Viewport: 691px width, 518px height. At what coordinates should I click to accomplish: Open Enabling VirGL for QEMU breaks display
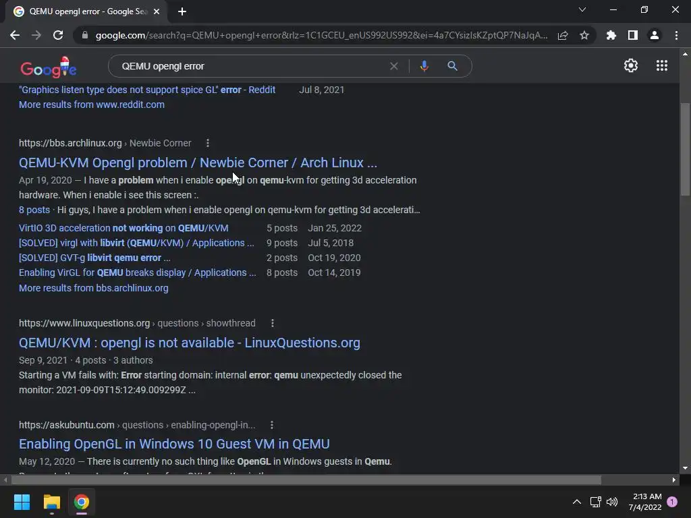pos(138,272)
